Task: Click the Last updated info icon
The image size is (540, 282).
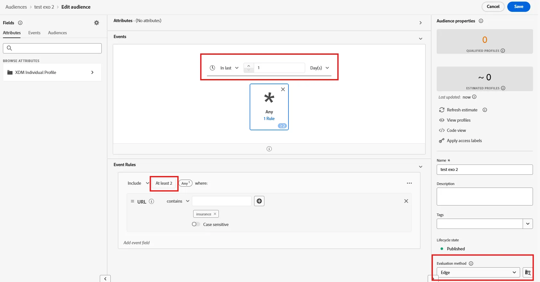Action: [474, 97]
